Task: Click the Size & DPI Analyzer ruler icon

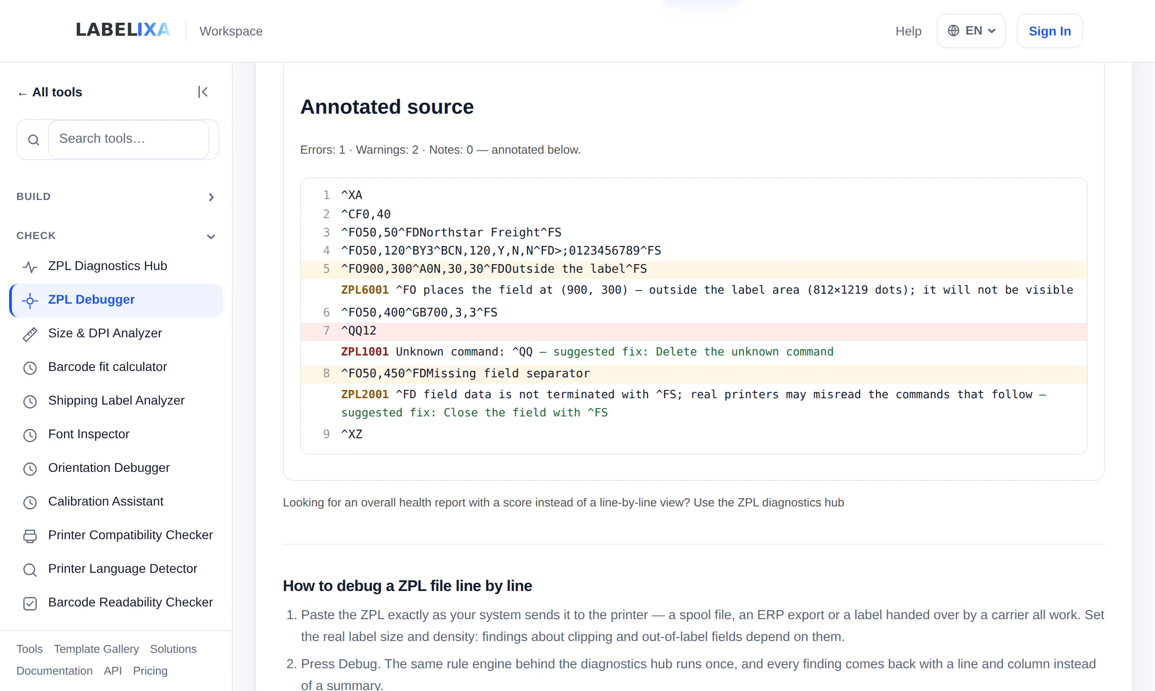Action: tap(30, 334)
